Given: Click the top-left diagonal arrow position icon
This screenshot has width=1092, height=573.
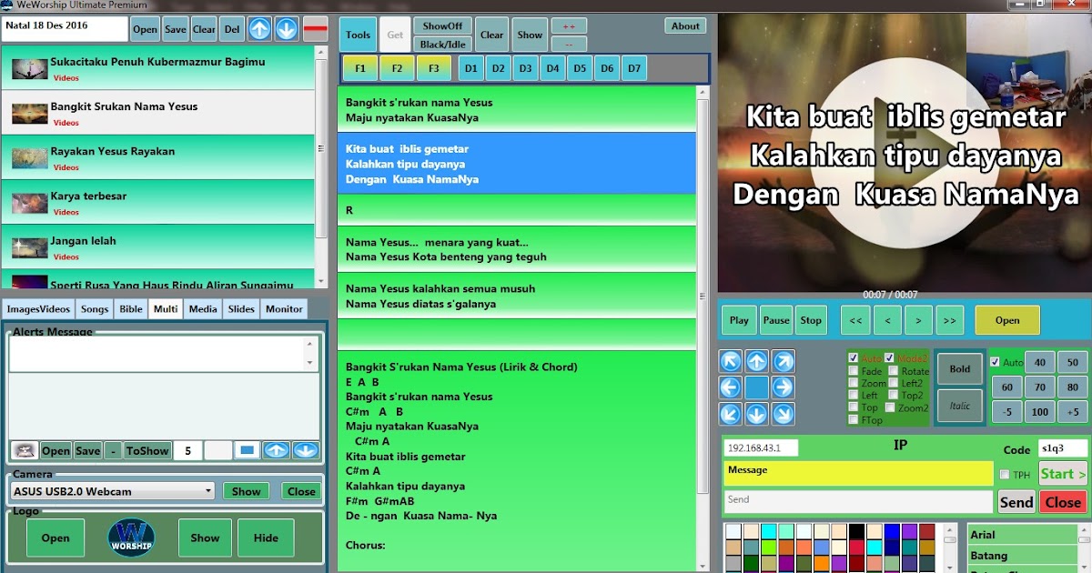Looking at the screenshot, I should (x=728, y=361).
